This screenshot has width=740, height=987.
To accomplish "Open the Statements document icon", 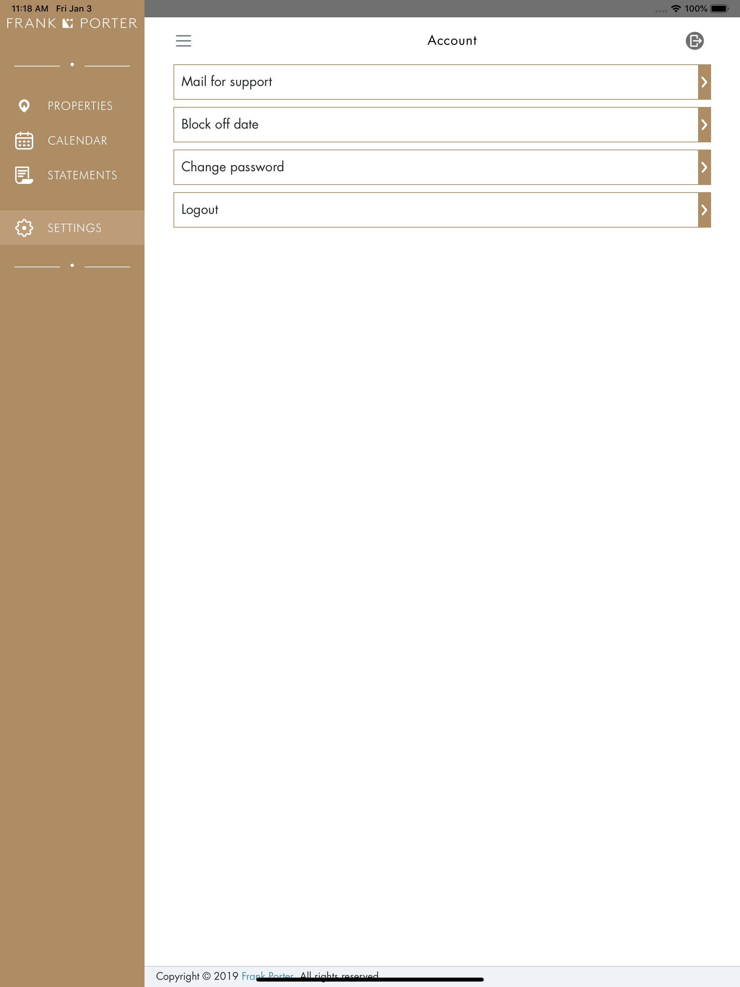I will pos(24,175).
